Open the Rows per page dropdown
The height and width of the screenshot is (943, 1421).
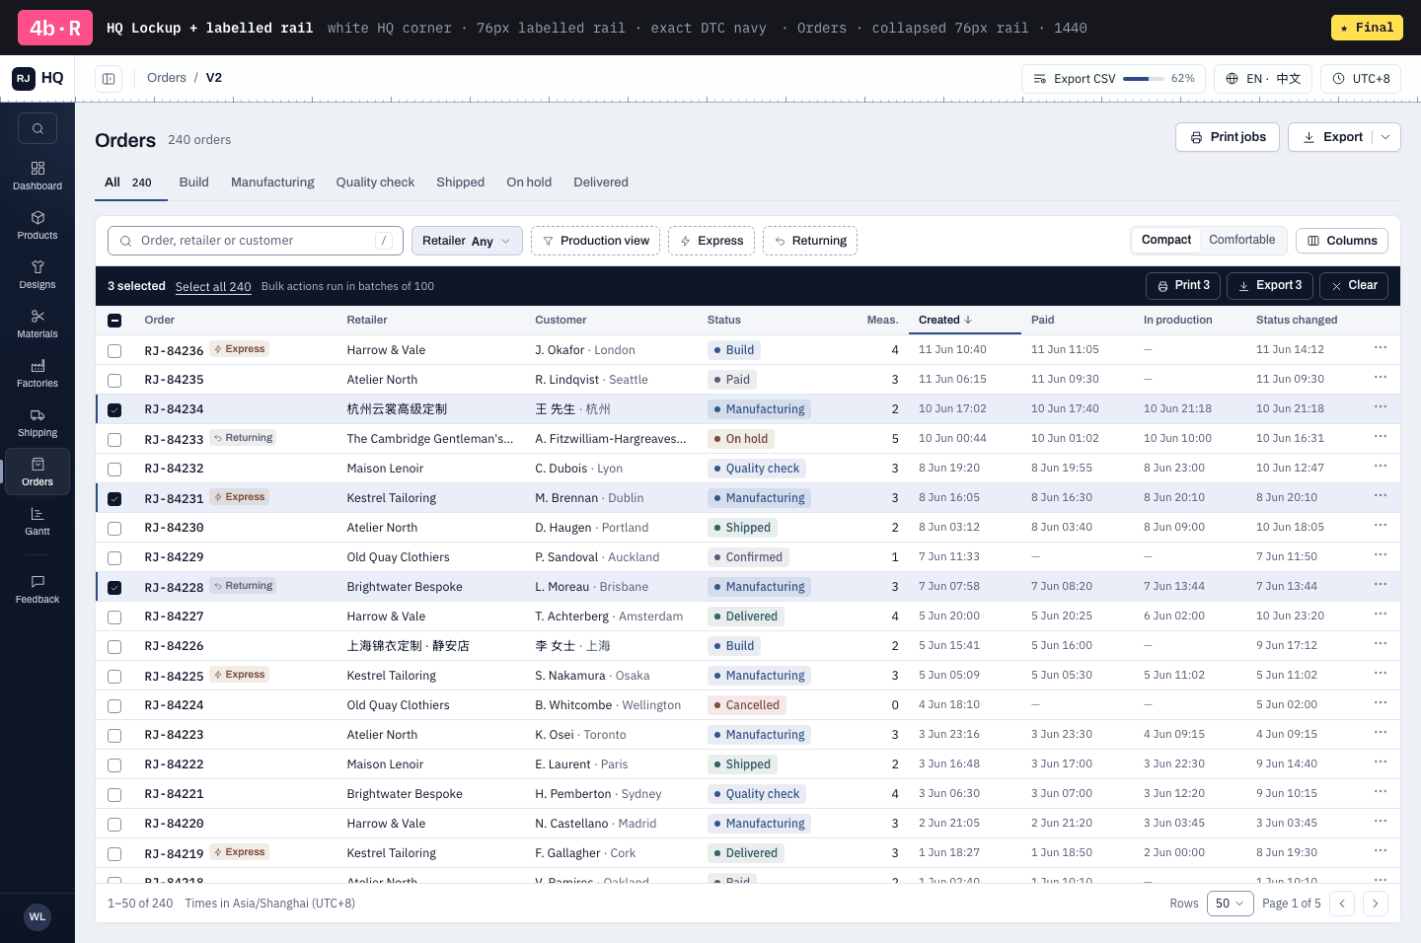(x=1231, y=904)
